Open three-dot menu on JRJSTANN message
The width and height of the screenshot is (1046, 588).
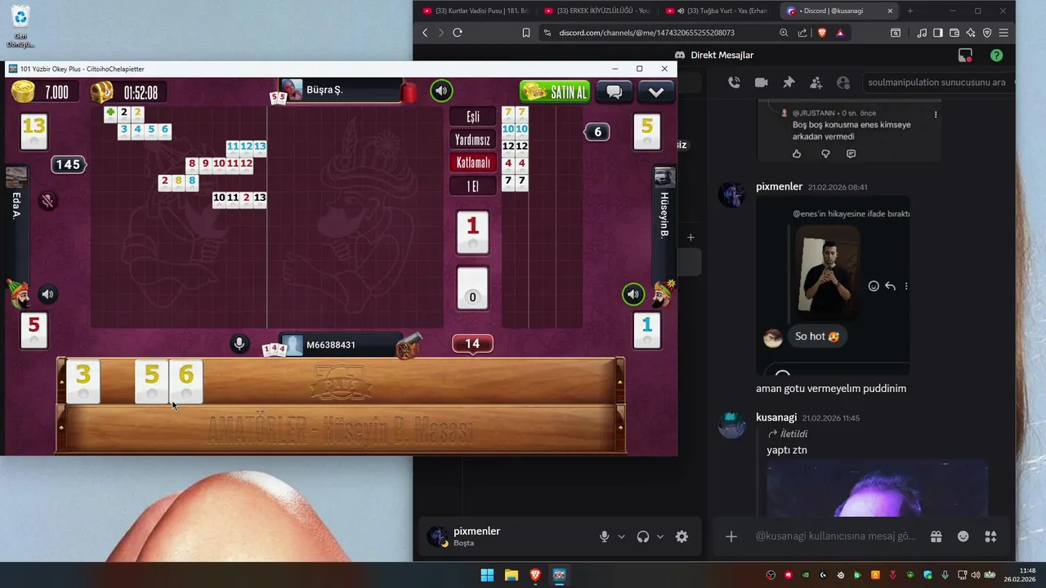(936, 114)
